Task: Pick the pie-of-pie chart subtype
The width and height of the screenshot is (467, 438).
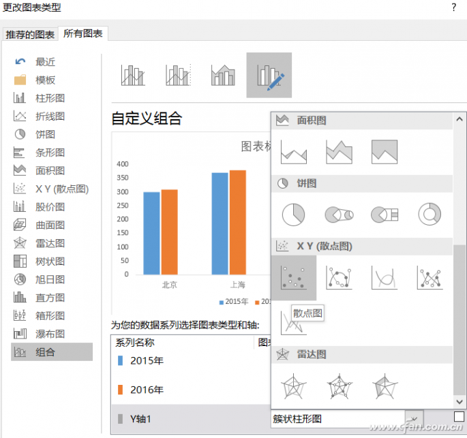Action: click(x=339, y=215)
